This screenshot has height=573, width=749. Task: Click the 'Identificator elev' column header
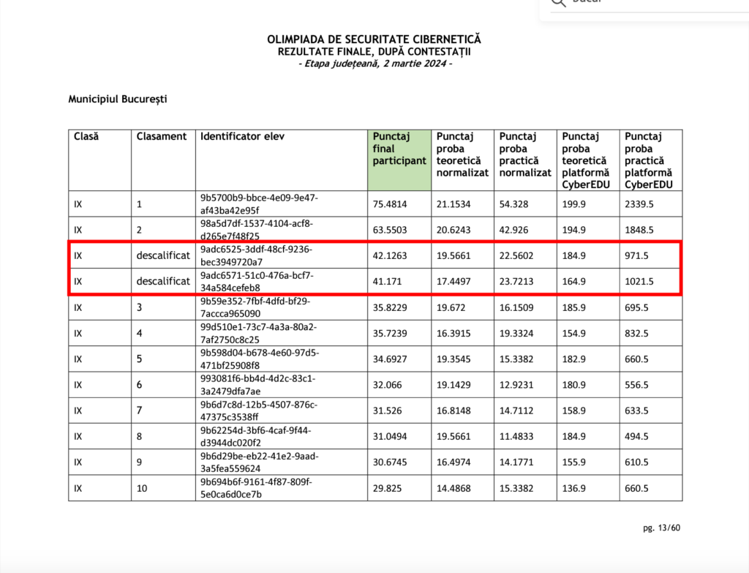pyautogui.click(x=242, y=136)
